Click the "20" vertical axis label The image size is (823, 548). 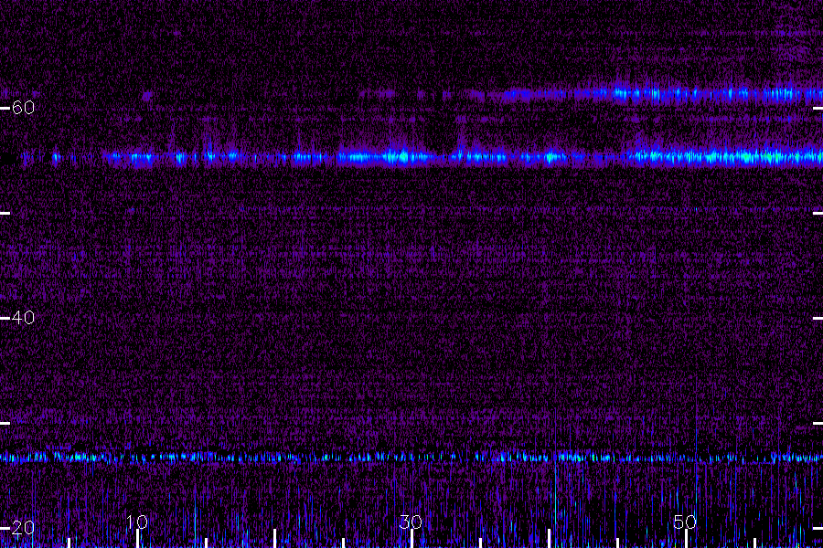pyautogui.click(x=23, y=528)
